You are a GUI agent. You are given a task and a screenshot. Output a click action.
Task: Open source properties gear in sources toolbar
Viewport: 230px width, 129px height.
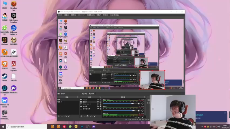click(88, 116)
